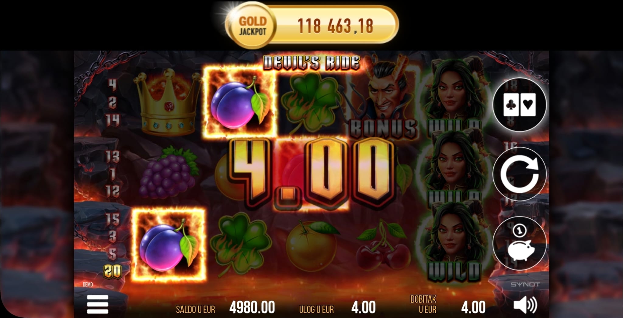Click the golden crown symbol
Image resolution: width=623 pixels, height=318 pixels.
[168, 102]
